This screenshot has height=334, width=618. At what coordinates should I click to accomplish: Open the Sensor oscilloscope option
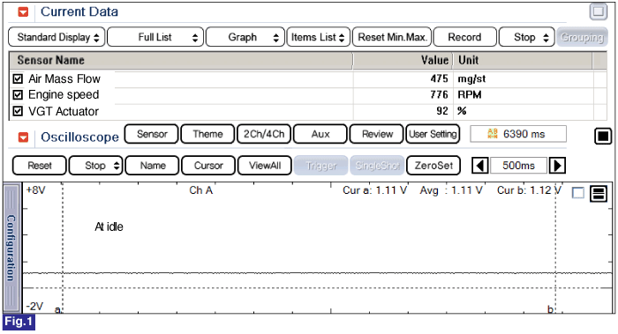152,134
